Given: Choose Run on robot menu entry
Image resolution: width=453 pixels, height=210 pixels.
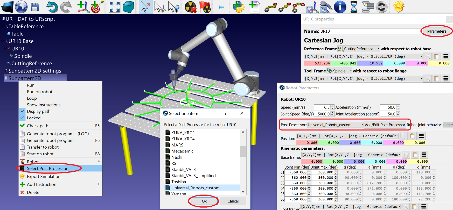Looking at the screenshot, I should coord(40,92).
